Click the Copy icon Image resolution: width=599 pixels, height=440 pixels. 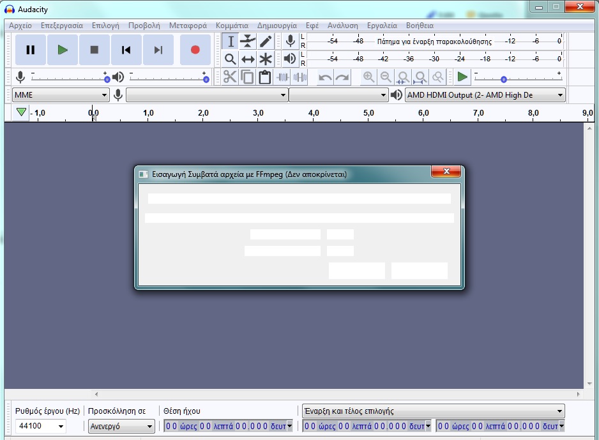pos(248,77)
